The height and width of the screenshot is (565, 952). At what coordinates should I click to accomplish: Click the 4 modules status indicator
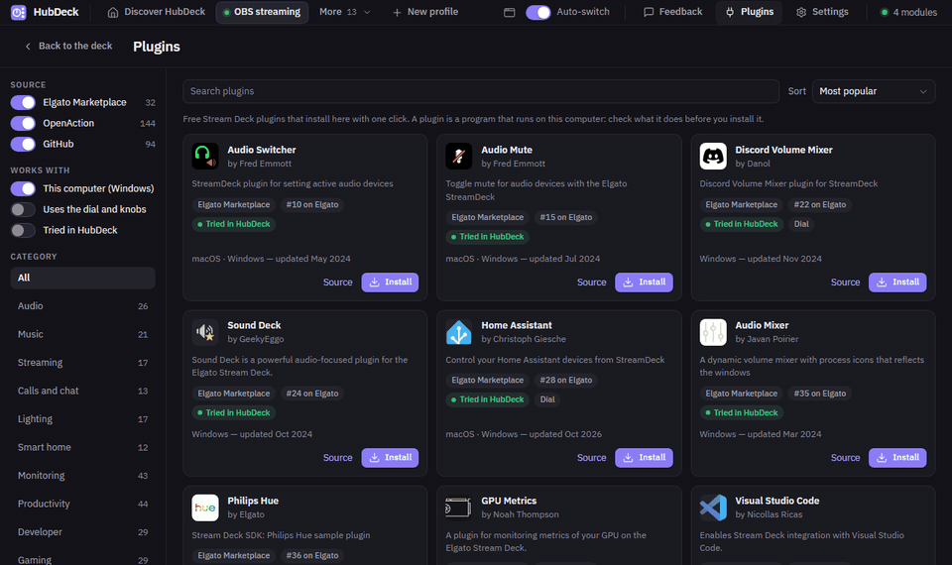click(909, 12)
